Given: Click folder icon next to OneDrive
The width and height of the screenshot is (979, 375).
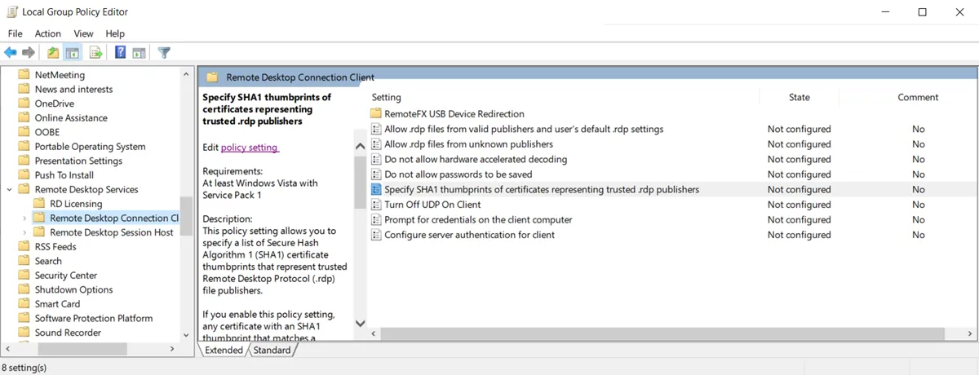Looking at the screenshot, I should 24,104.
